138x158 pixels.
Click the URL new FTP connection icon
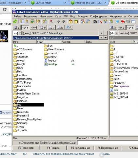pos(88,21)
